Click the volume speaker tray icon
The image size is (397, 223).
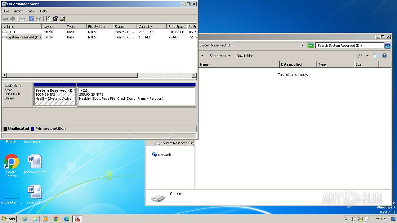click(x=353, y=219)
